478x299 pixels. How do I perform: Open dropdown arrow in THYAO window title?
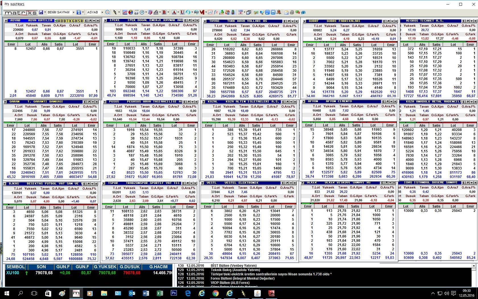[292, 21]
